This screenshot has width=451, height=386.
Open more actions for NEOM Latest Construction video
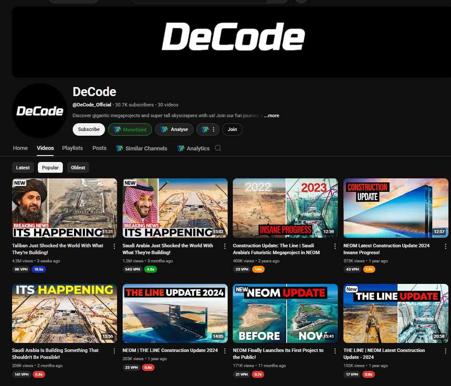point(445,246)
